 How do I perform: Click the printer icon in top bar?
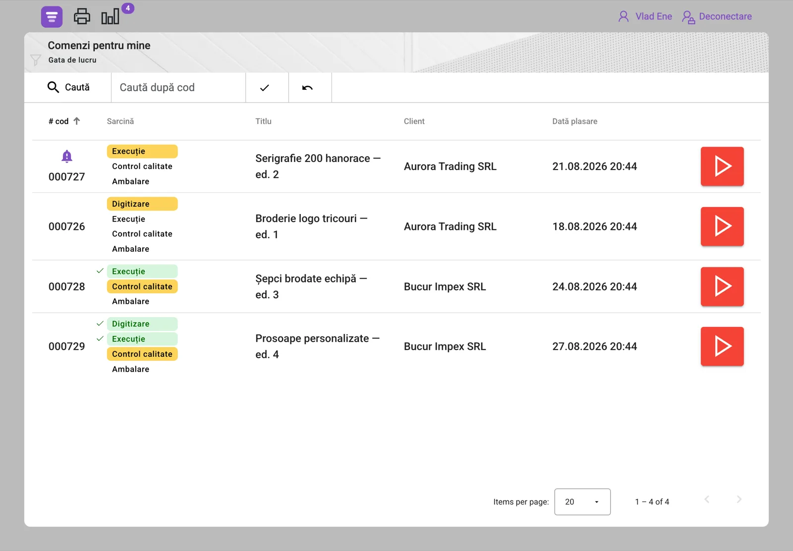(x=82, y=16)
